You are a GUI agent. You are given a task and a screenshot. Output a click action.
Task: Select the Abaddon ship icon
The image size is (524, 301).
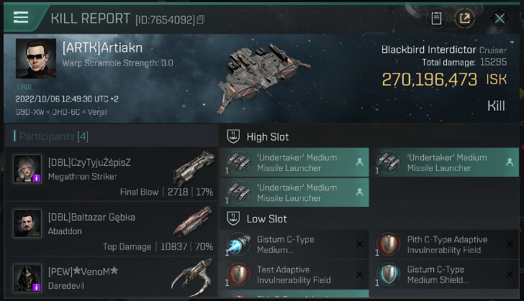[x=193, y=223]
